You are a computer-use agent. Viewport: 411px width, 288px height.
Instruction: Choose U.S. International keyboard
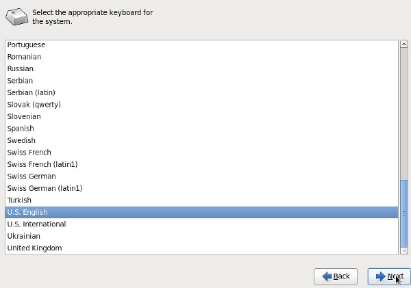pos(201,224)
